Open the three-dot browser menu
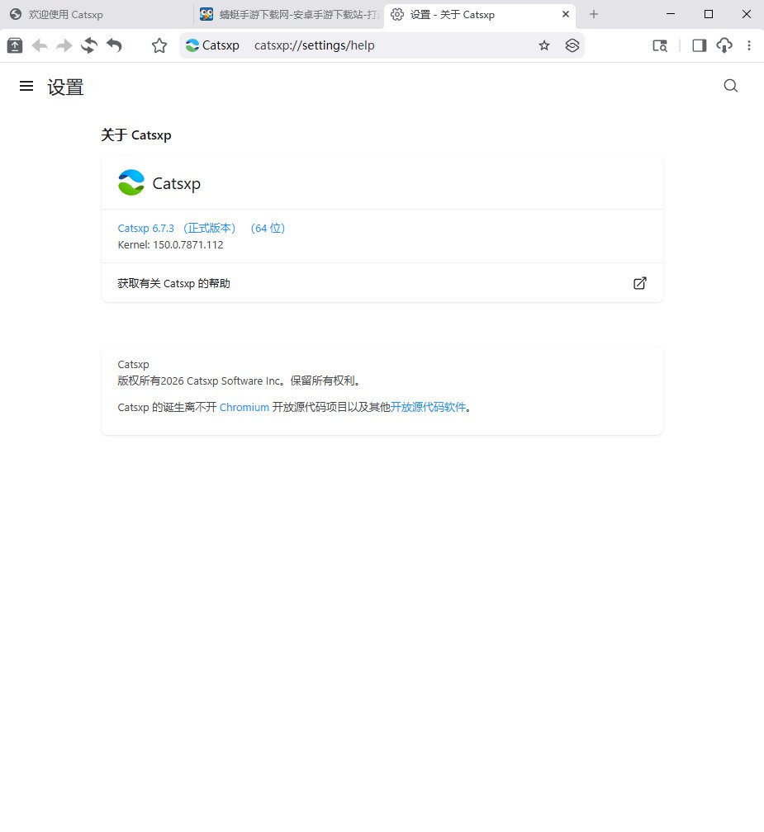Screen dimensions: 764x832 [748, 45]
